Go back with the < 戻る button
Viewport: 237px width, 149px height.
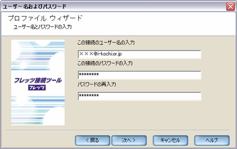point(93,140)
